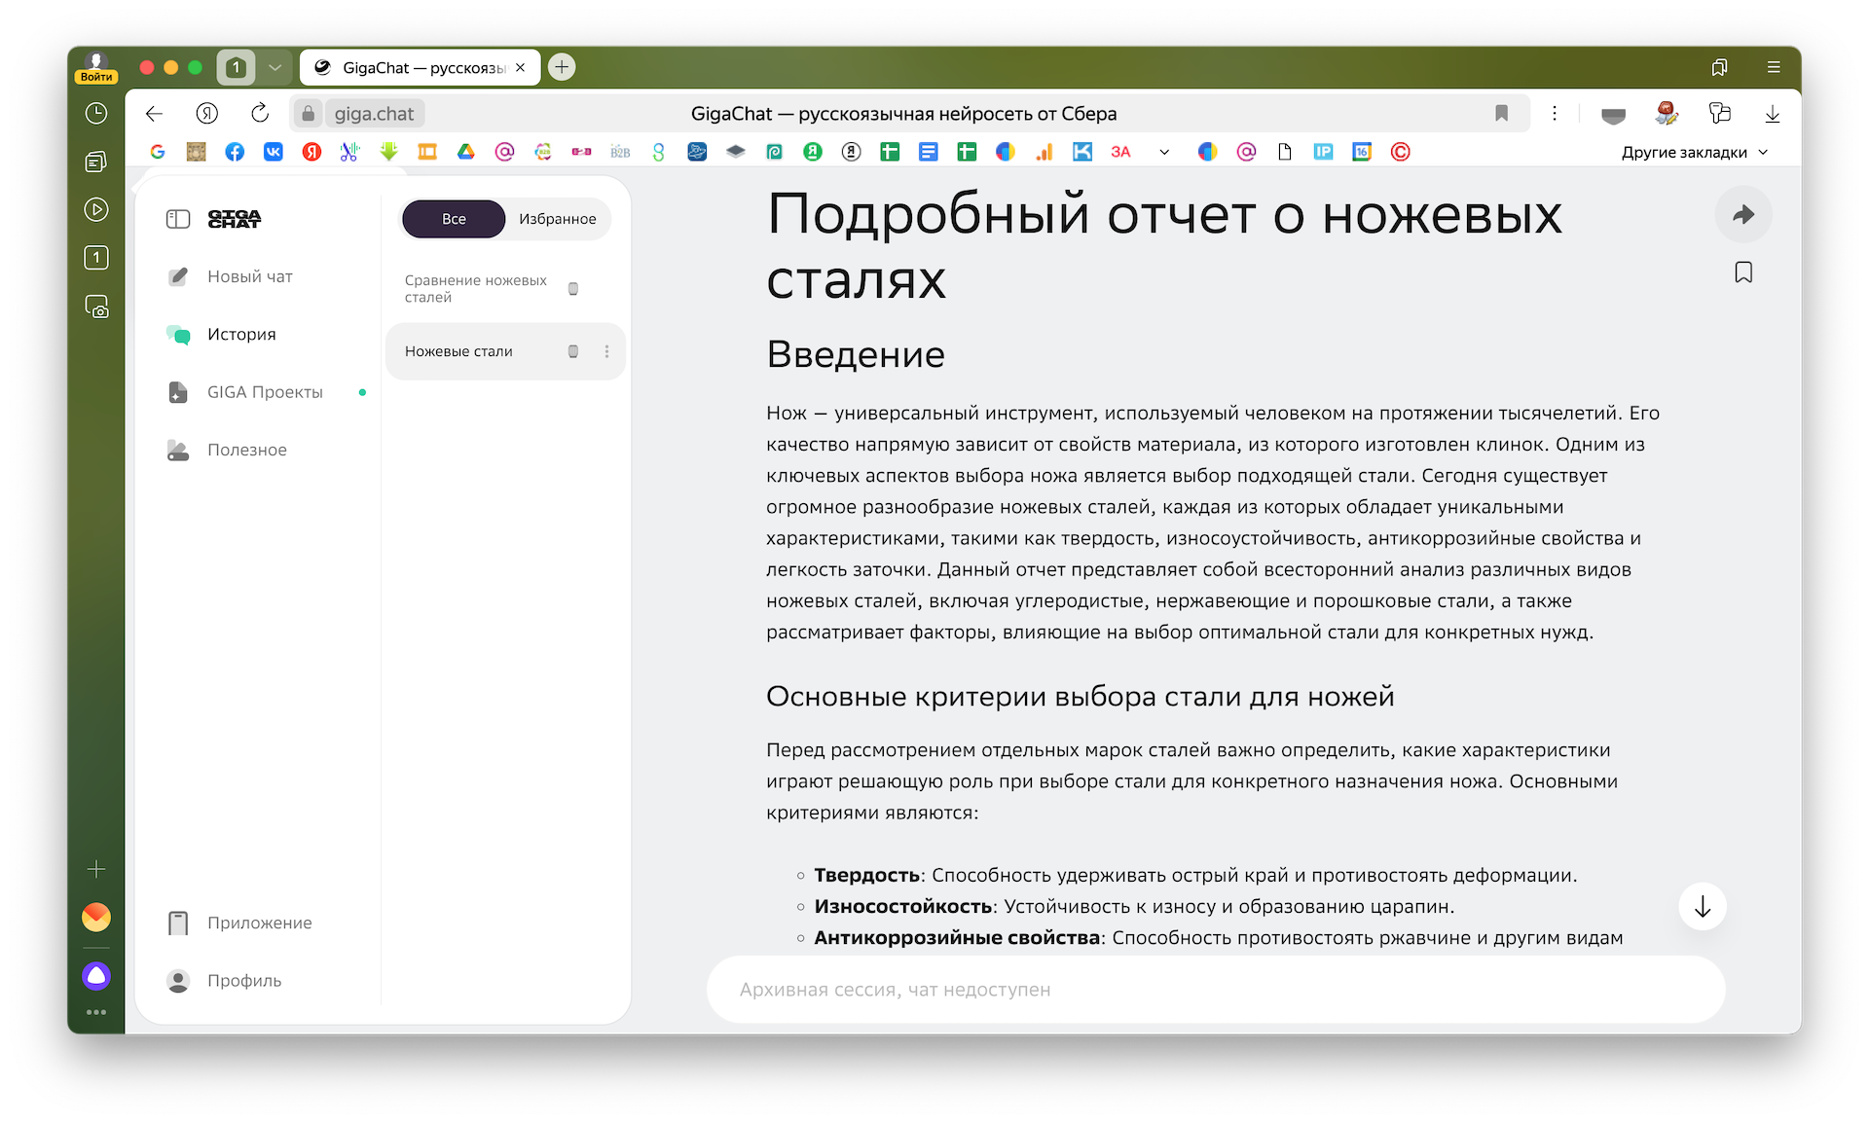
Task: Reload the page with refresh icon
Action: [x=259, y=114]
